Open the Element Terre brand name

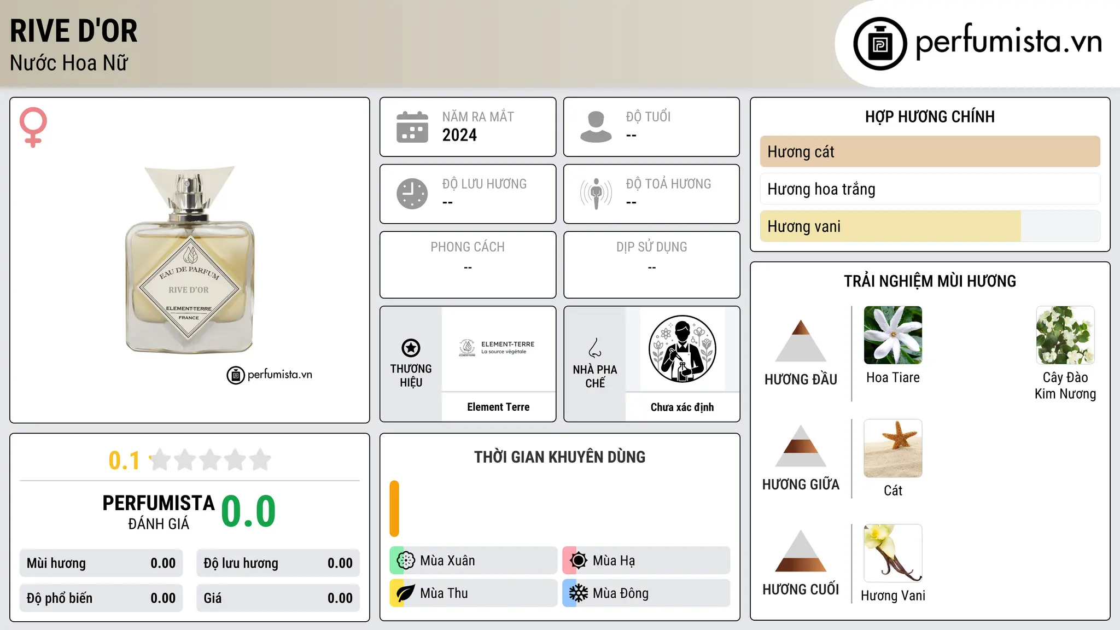pyautogui.click(x=498, y=407)
